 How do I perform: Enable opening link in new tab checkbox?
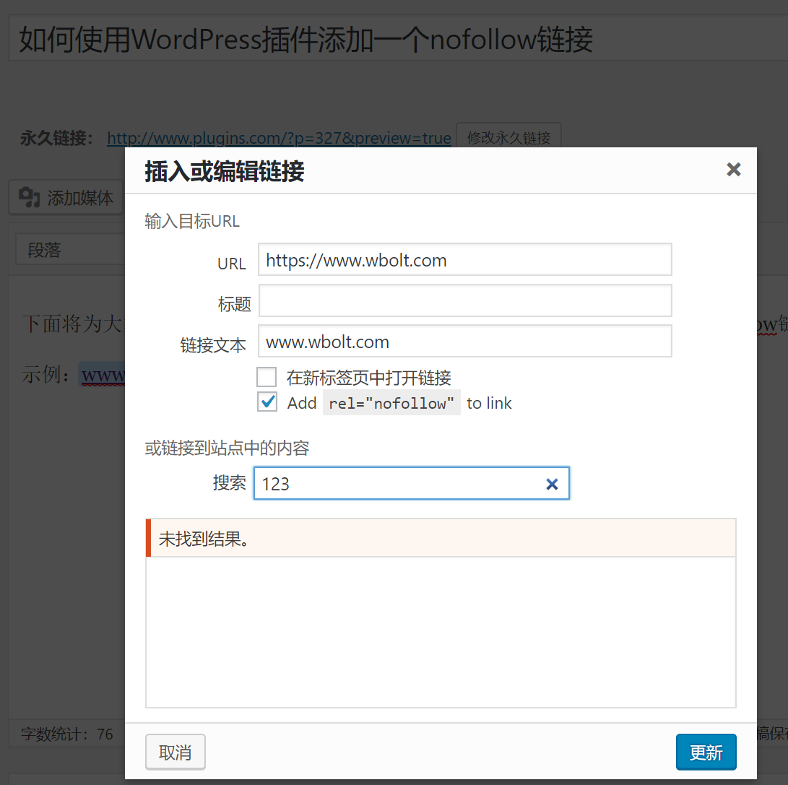pyautogui.click(x=267, y=377)
